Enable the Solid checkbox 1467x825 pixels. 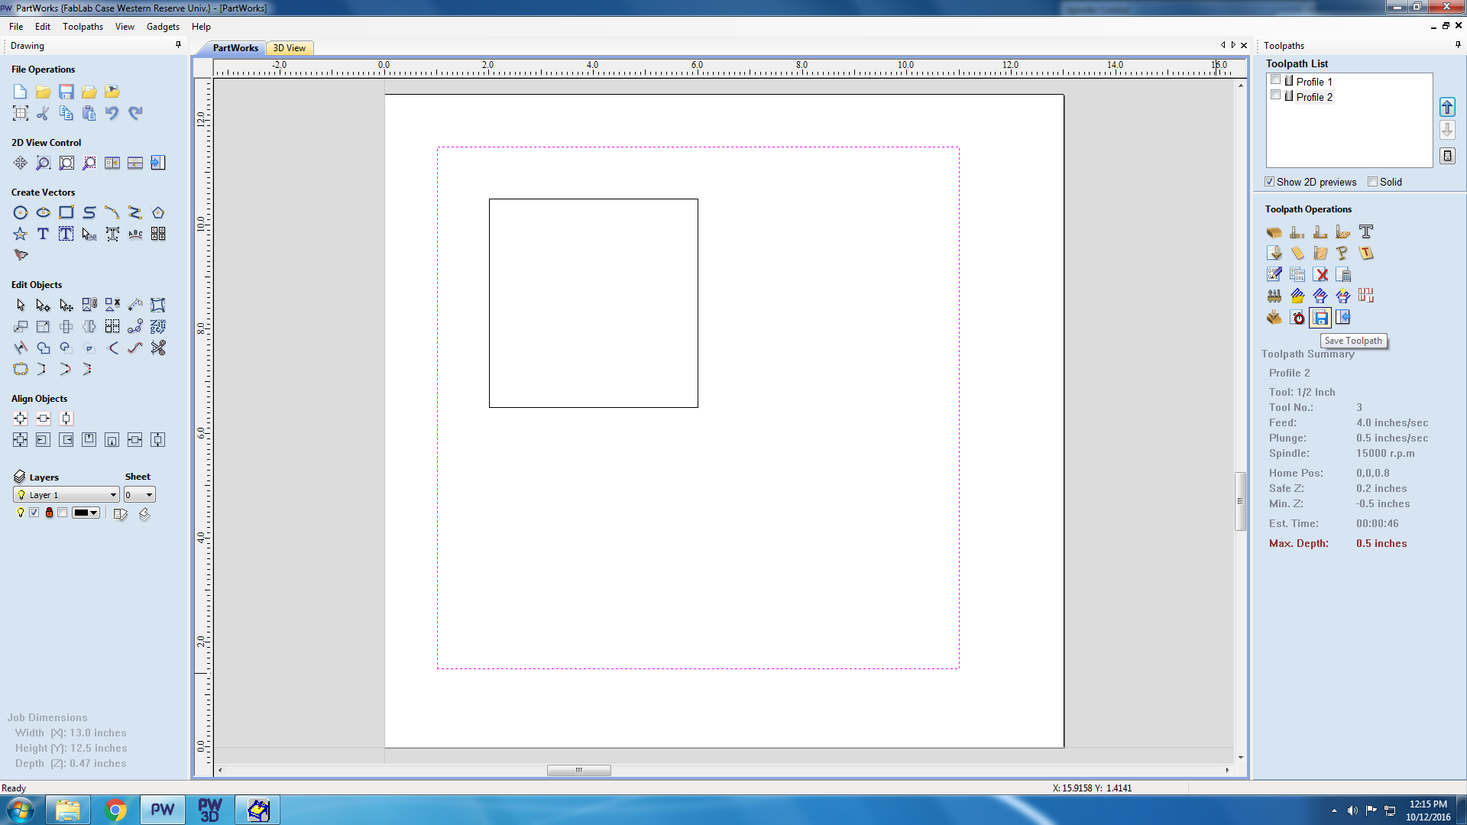pyautogui.click(x=1373, y=182)
